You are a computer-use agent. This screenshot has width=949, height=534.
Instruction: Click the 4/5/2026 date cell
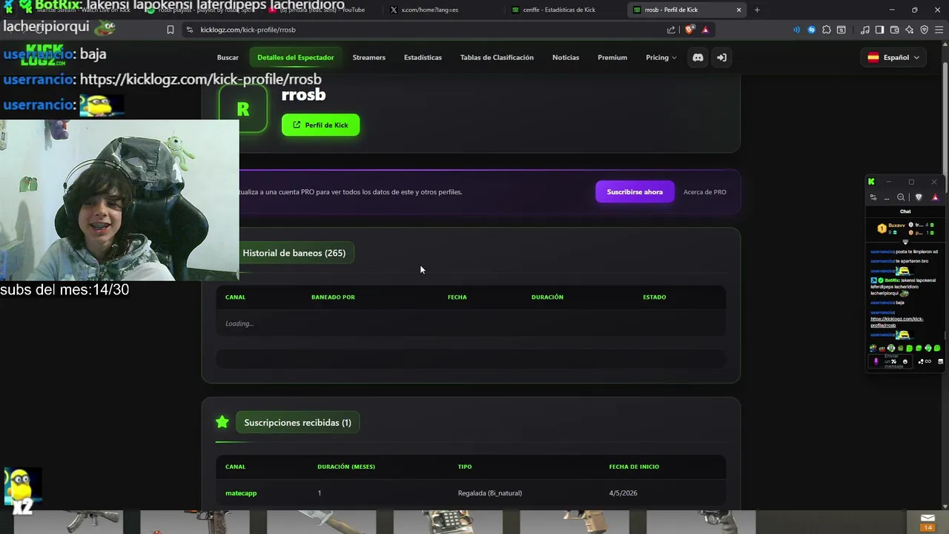[x=624, y=493]
